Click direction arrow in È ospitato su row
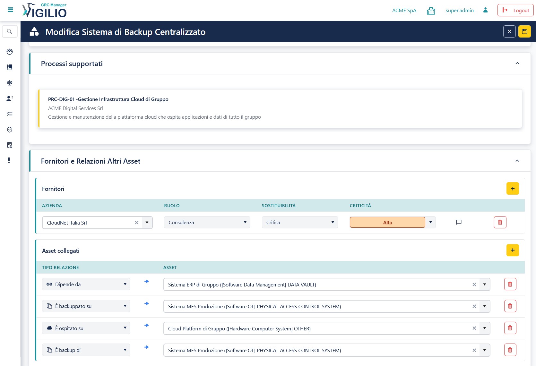Viewport: 536px width, 366px height. (146, 325)
